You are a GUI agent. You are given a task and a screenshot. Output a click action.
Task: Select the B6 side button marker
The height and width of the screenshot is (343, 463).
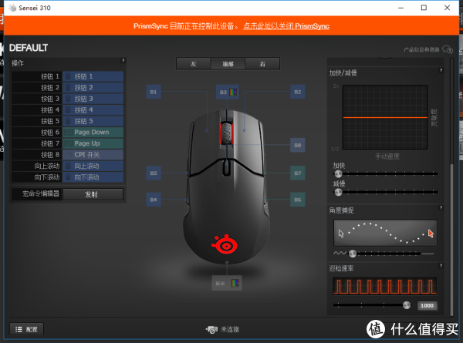(x=297, y=200)
